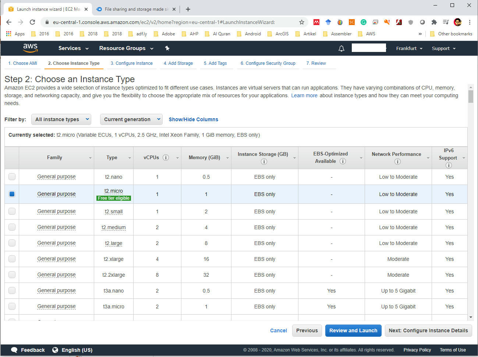Open the Memory (GiB) column sort arrow
This screenshot has height=357, width=478.
(227, 158)
